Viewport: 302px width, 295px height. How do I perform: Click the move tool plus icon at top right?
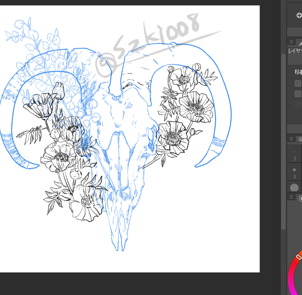coord(299,15)
